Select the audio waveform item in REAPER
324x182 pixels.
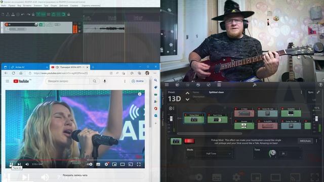click(x=104, y=28)
